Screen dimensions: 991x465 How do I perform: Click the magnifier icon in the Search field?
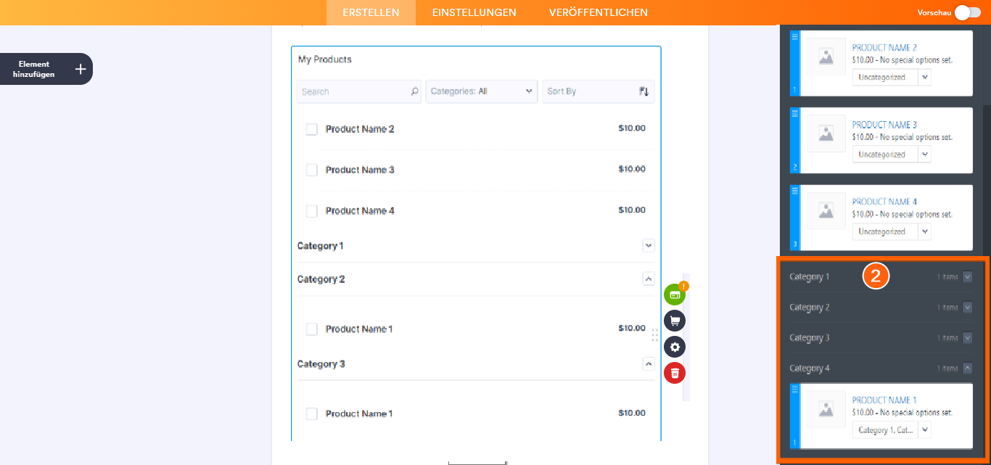click(x=415, y=91)
